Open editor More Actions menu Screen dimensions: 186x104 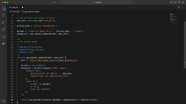tap(183, 7)
